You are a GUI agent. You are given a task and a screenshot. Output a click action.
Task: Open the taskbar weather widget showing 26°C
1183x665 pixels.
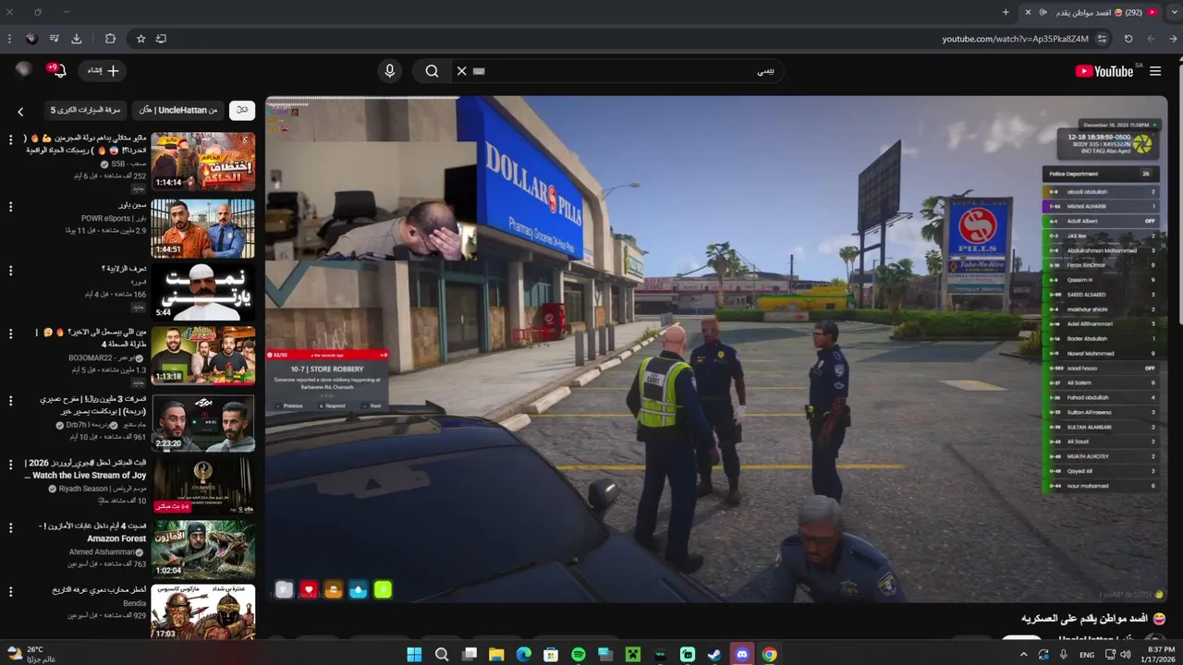(x=30, y=654)
